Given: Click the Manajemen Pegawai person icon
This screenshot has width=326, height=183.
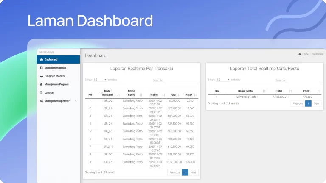Looking at the screenshot, I should (x=41, y=84).
